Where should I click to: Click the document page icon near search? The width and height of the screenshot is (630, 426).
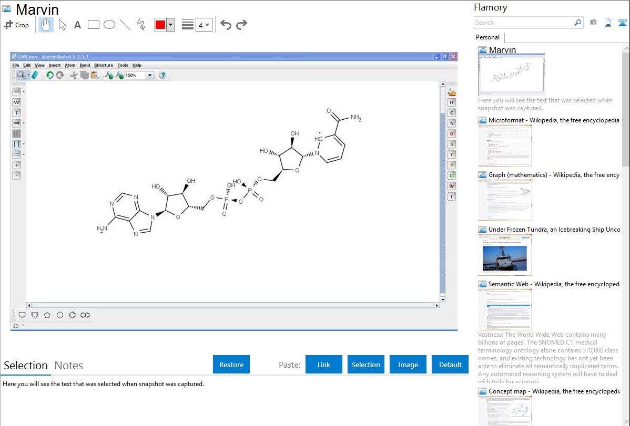coord(608,23)
